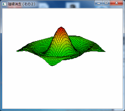Maximize the 陰線消去 window
The height and width of the screenshot is (111, 125).
(x=106, y=3)
